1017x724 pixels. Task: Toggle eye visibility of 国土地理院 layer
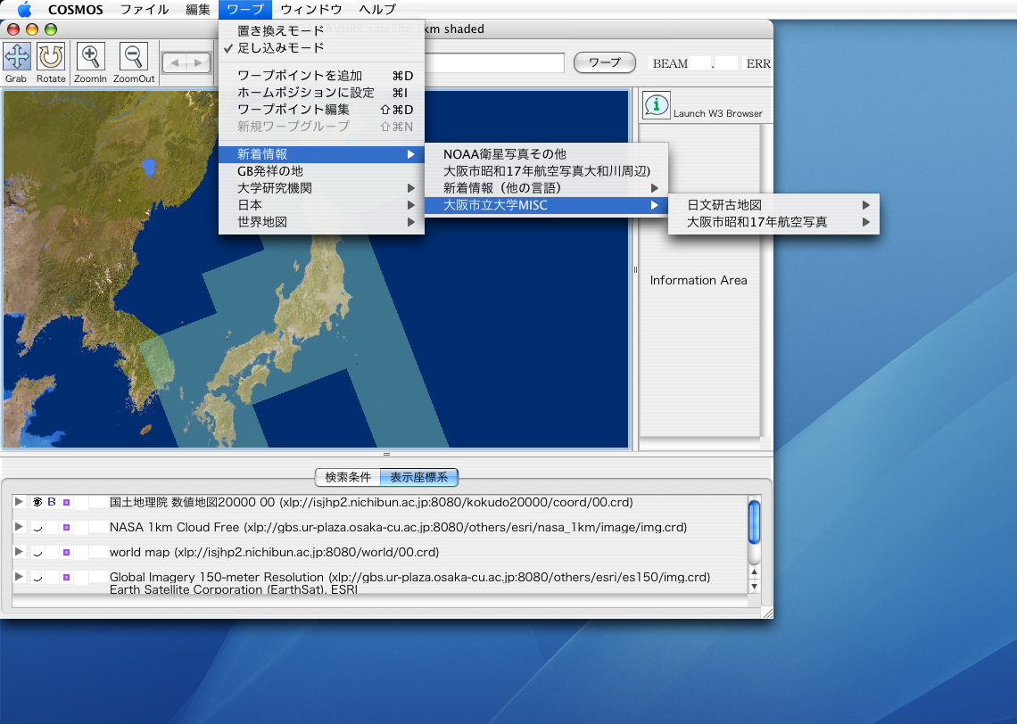point(37,502)
